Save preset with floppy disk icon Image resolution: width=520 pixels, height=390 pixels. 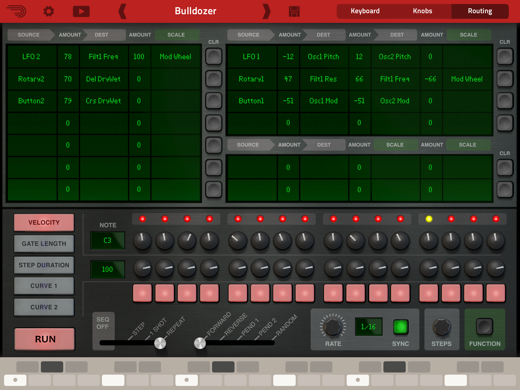coord(294,11)
